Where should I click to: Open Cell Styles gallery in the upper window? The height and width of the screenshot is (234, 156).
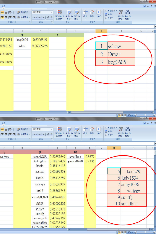77,15
